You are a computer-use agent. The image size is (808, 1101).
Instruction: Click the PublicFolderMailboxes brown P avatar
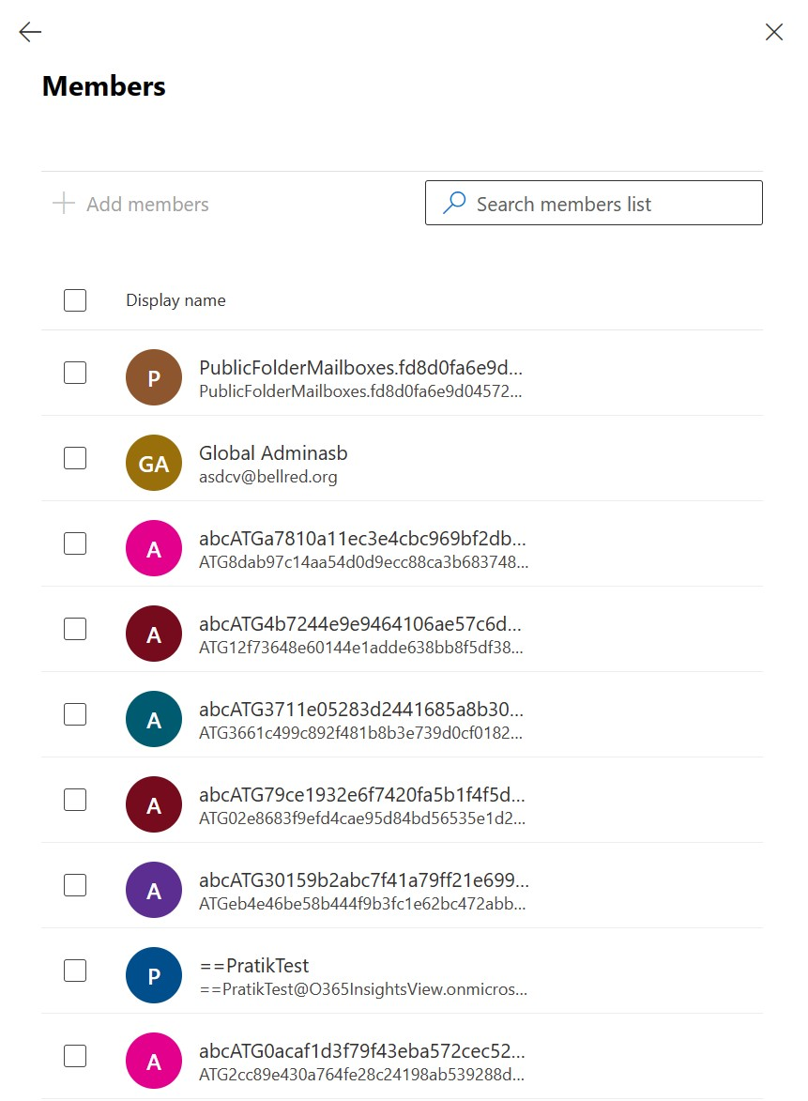(154, 377)
